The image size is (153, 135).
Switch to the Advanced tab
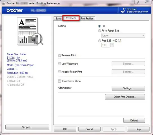[71, 18]
